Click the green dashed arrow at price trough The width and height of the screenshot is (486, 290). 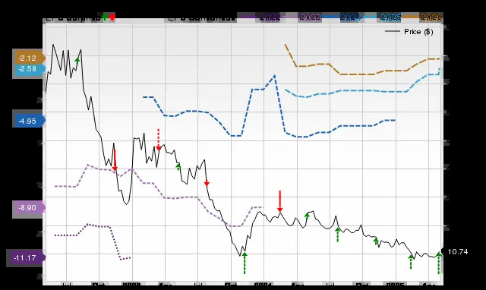(x=245, y=263)
